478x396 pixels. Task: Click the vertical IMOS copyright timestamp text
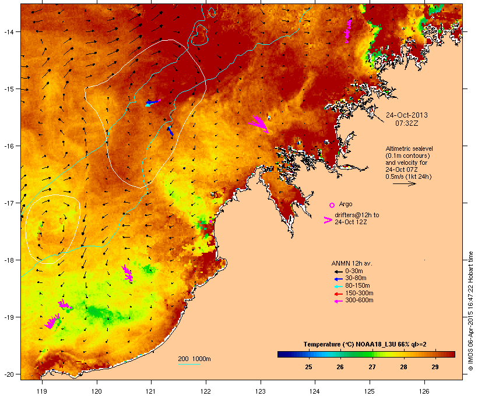[470, 311]
